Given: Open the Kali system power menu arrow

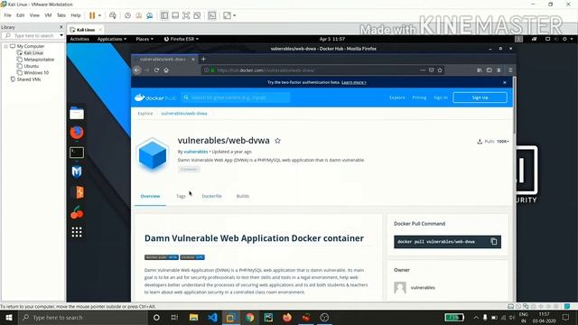Looking at the screenshot, I should tap(572, 39).
